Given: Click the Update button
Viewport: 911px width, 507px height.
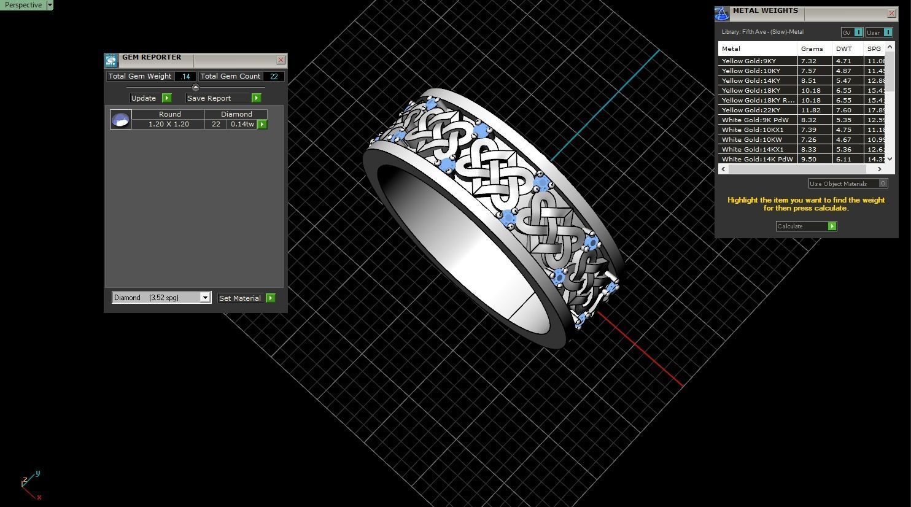Looking at the screenshot, I should tap(150, 98).
